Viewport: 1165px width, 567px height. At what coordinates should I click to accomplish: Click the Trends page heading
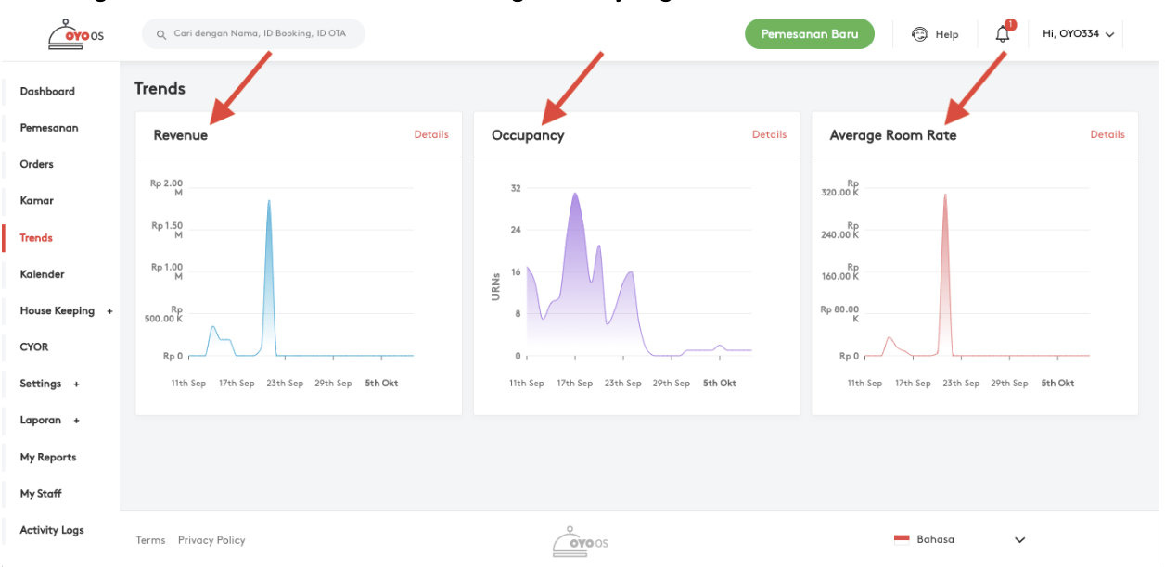click(x=160, y=88)
